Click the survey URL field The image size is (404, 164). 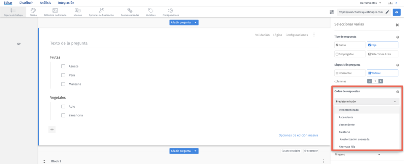tap(361, 12)
